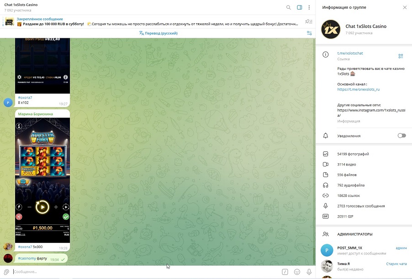Open the t.me/onexslots_ru channel link
This screenshot has height=279, width=412.
(359, 89)
